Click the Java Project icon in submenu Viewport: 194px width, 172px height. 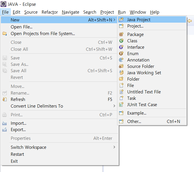pyautogui.click(x=121, y=20)
